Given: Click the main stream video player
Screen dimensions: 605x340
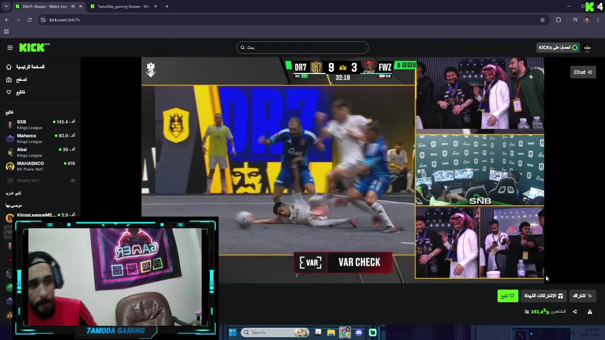Looking at the screenshot, I should 343,170.
